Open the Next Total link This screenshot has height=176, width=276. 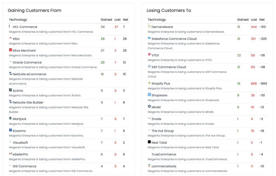click(x=159, y=143)
